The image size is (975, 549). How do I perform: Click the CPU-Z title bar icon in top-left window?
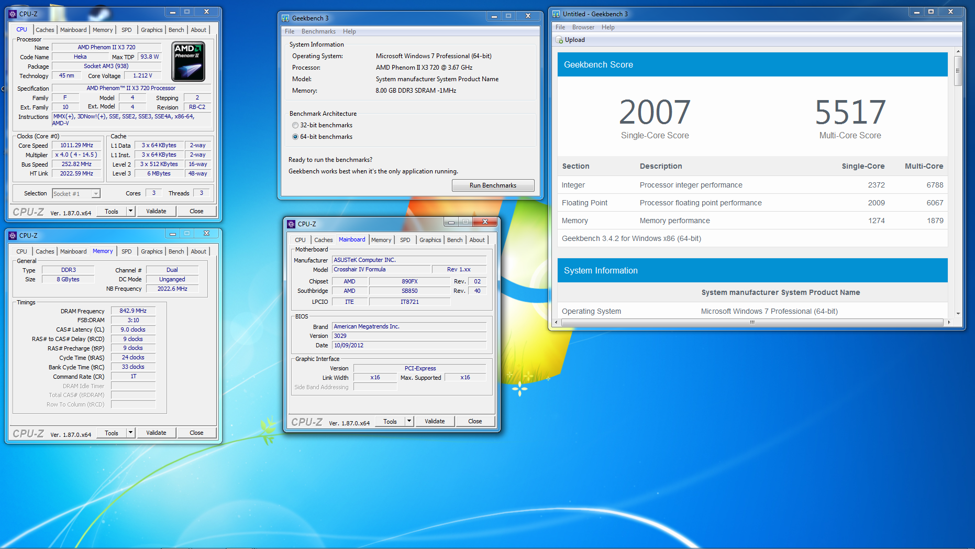pos(13,14)
